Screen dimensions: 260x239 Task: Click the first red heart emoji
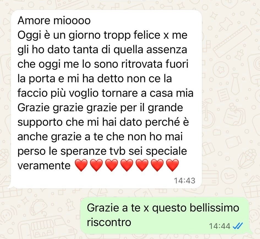click(81, 165)
